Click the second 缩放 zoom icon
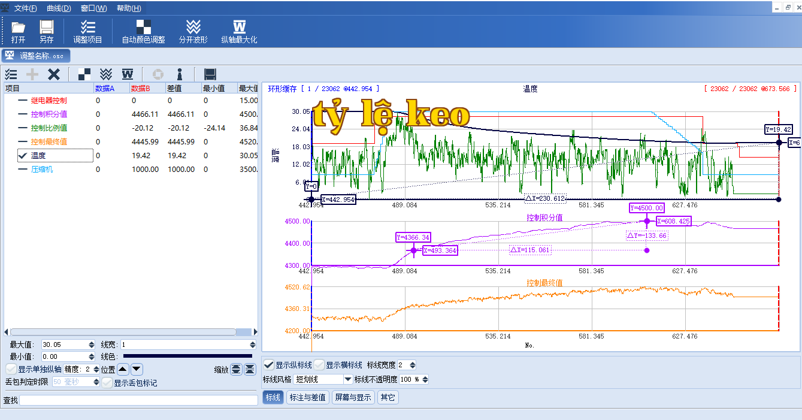802x420 pixels. [x=250, y=369]
